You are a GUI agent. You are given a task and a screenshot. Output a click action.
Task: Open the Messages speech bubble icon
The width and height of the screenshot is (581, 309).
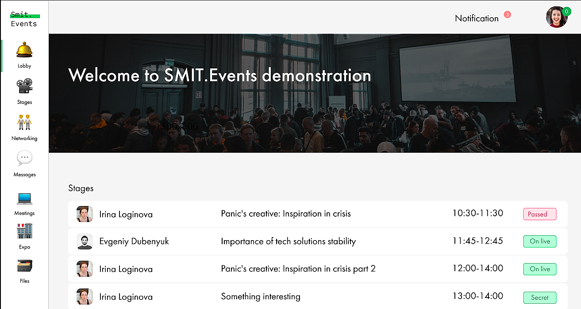[x=24, y=158]
